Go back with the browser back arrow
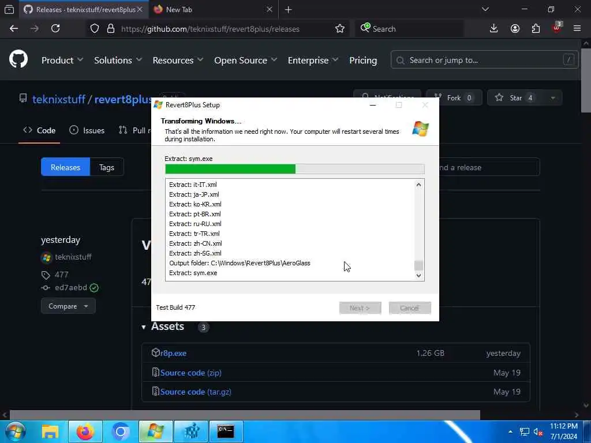This screenshot has width=591, height=443. [14, 29]
